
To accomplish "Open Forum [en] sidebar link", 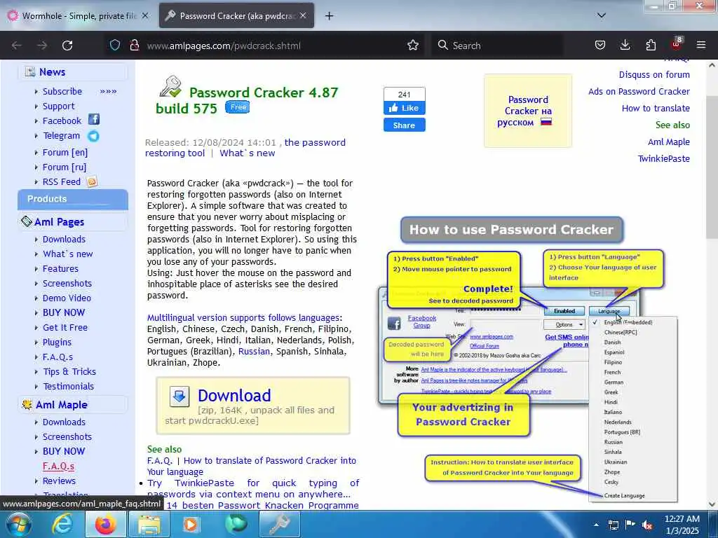I will tap(65, 152).
